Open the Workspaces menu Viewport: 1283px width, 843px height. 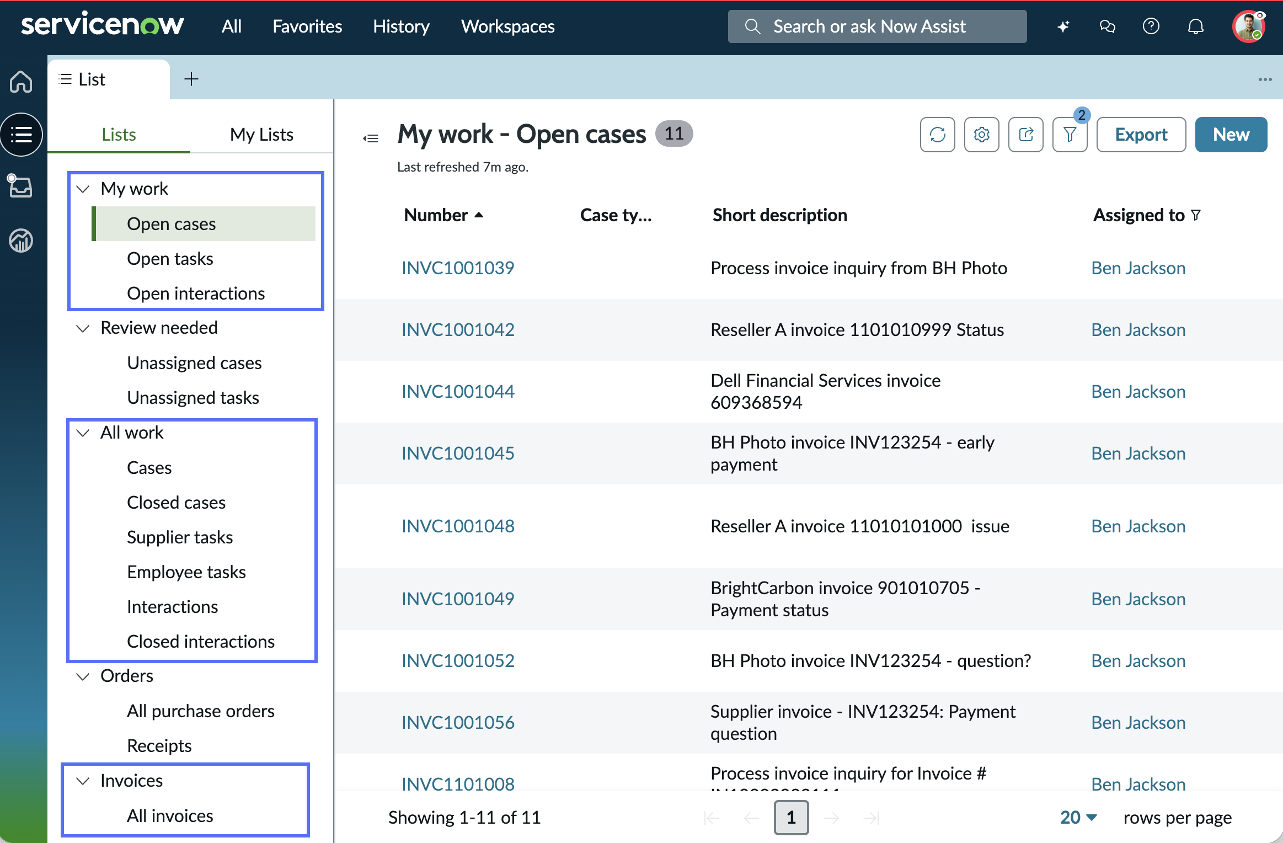pos(507,26)
